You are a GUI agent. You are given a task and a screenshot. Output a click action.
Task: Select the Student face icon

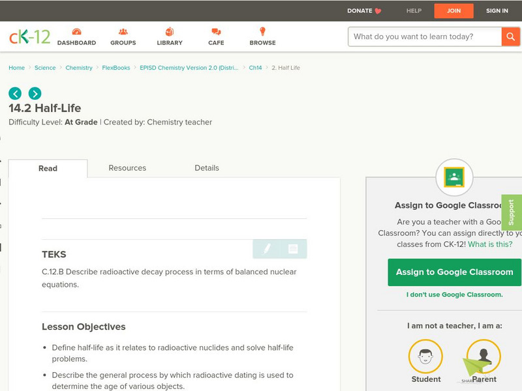point(425,356)
